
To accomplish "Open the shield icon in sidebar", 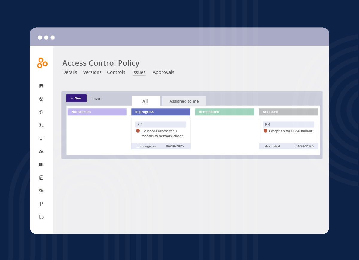I will pos(42,112).
